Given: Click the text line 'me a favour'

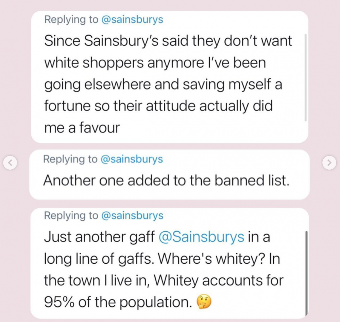Looking at the screenshot, I should (x=82, y=128).
